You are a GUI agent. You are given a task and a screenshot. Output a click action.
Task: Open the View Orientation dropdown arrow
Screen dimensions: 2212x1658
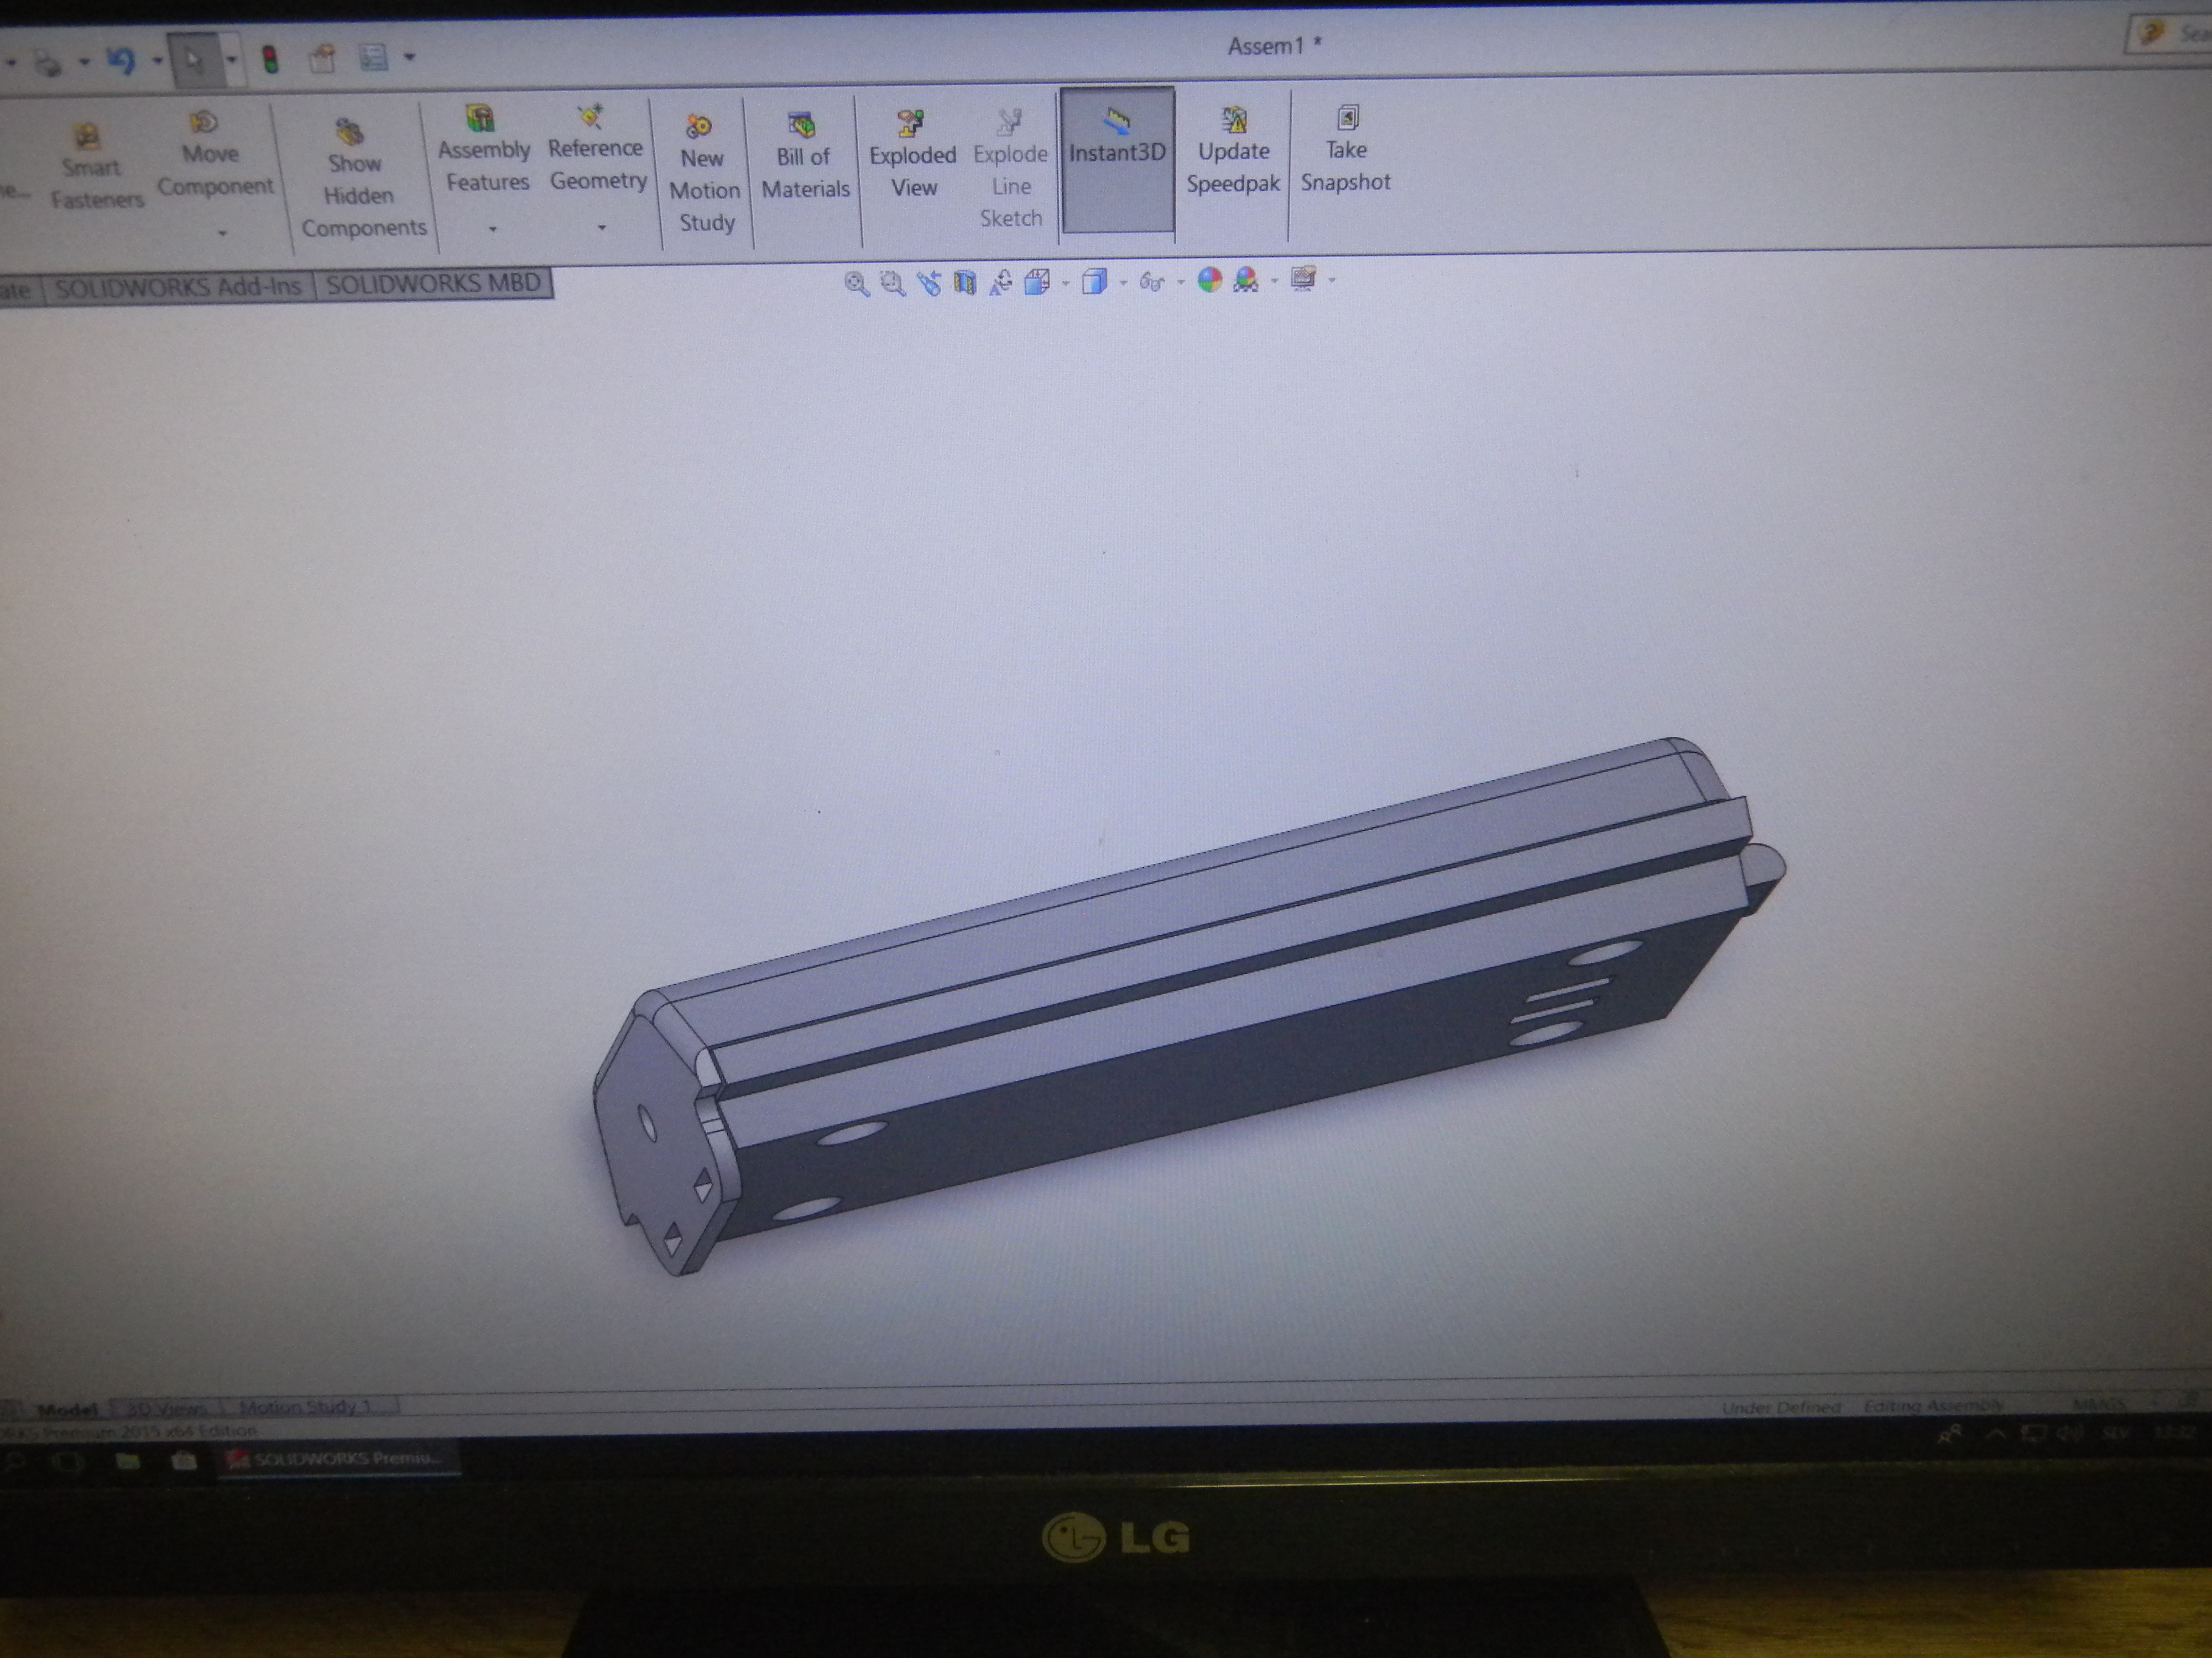[x=1065, y=284]
